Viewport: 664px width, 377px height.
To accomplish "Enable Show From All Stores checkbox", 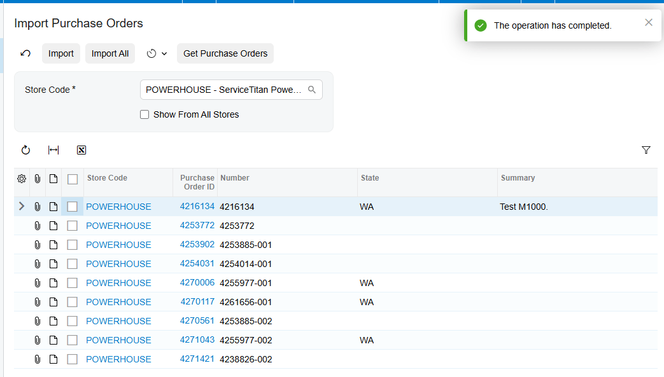I will (145, 114).
